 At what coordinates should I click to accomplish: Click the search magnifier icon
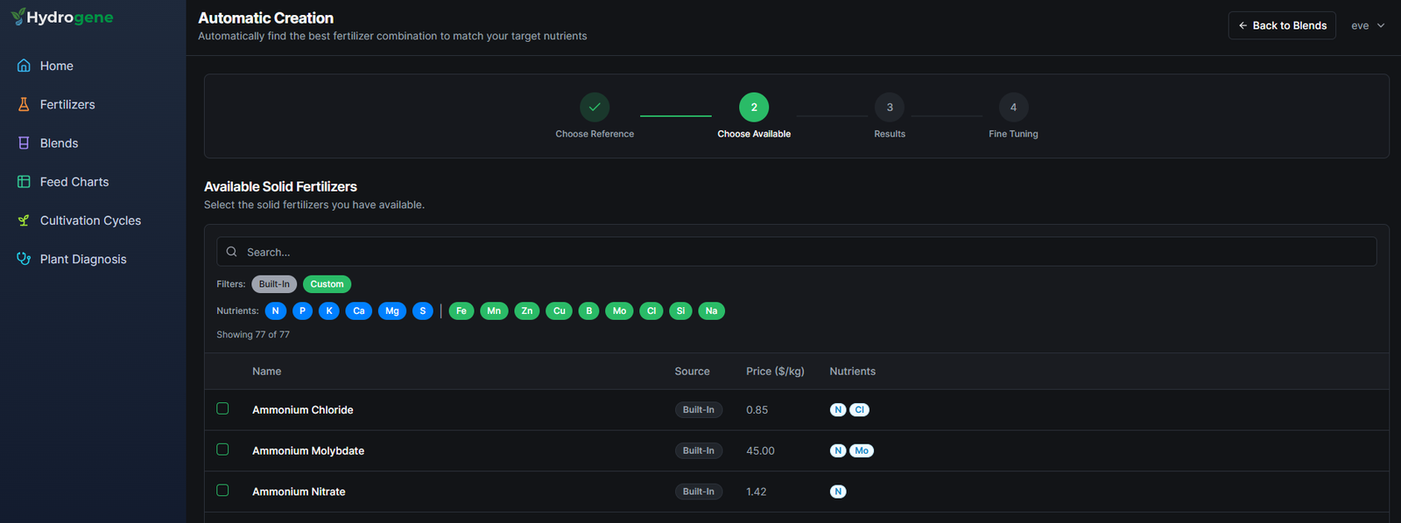232,252
